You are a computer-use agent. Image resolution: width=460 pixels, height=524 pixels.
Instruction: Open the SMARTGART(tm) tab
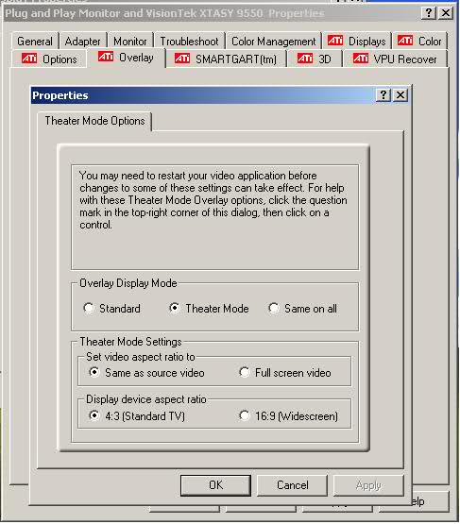(x=226, y=59)
